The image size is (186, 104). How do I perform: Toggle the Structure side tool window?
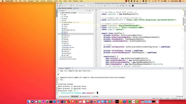point(57,90)
